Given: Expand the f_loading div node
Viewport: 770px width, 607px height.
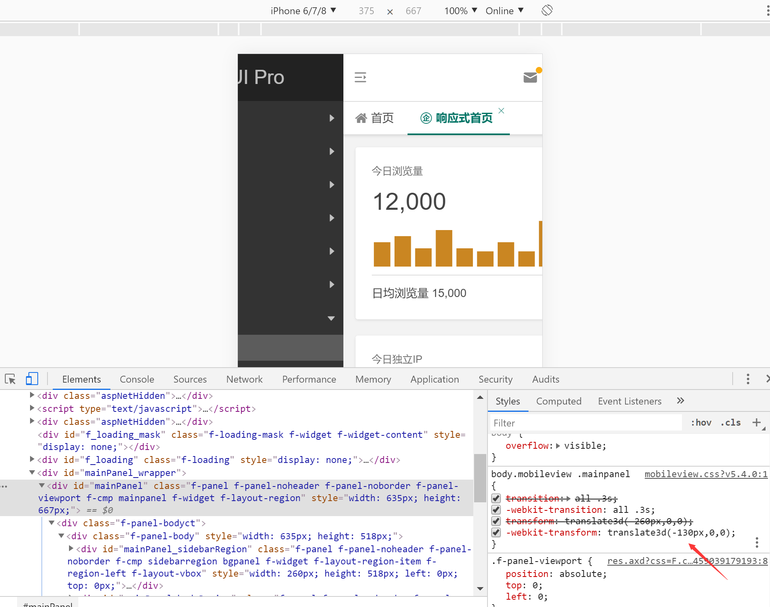Looking at the screenshot, I should 32,459.
